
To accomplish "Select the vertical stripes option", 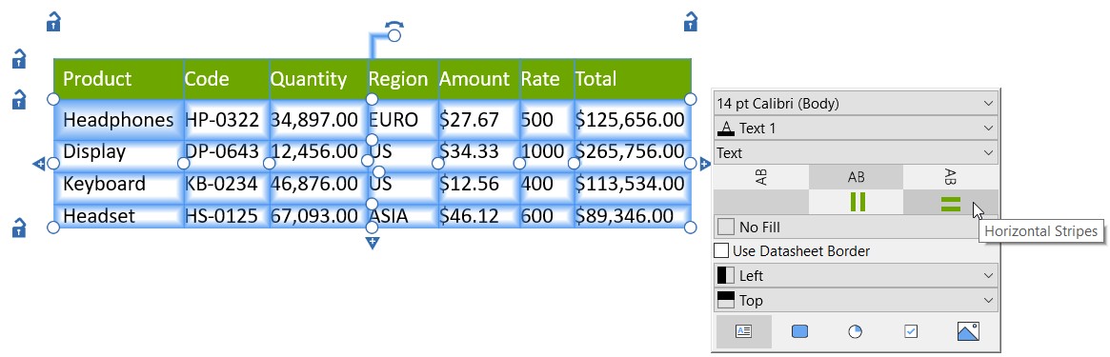I will coord(857,203).
